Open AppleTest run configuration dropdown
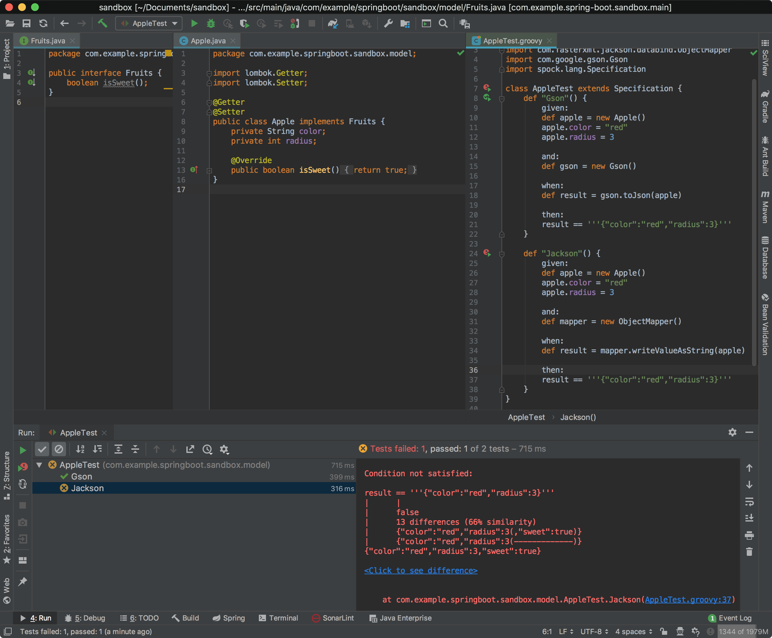The image size is (772, 638). [149, 24]
